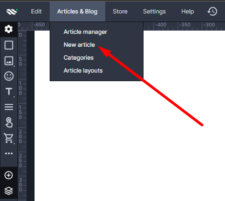
Task: Open the Help menu
Action: tap(188, 11)
